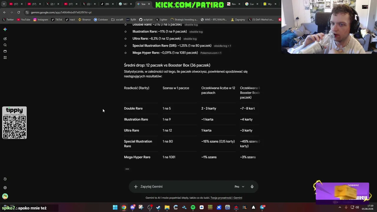
Task: Open the Binance bookmark
Action: (x=84, y=20)
